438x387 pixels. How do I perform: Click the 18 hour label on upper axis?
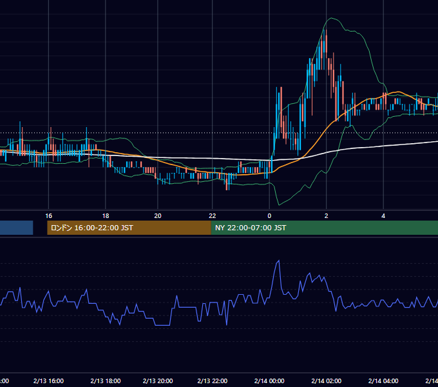(x=106, y=216)
